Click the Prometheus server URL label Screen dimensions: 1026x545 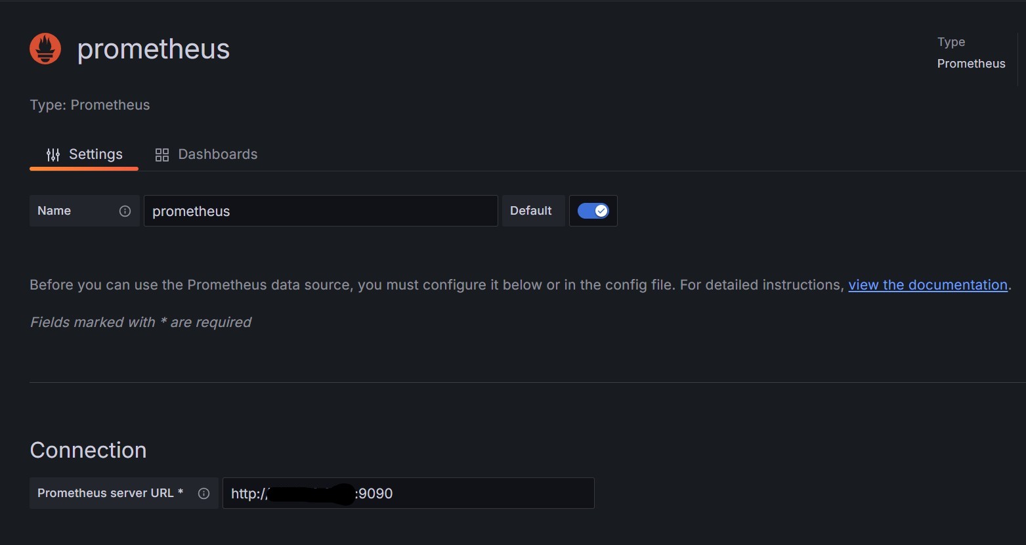click(110, 493)
